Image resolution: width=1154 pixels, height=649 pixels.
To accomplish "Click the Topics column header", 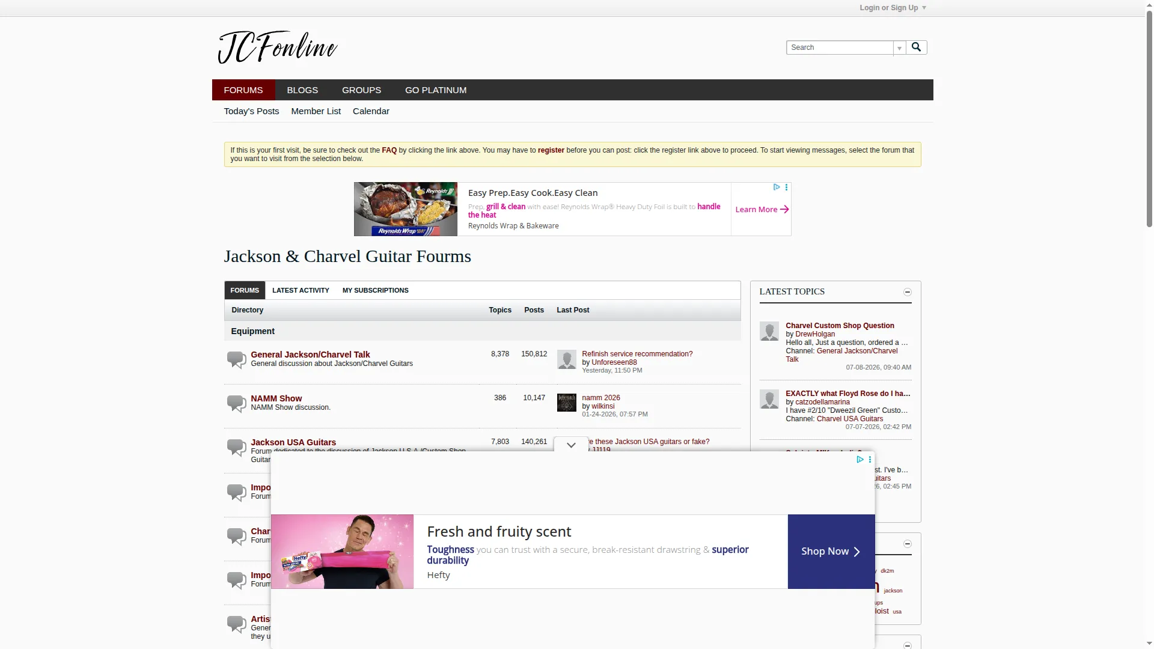I will tap(499, 310).
